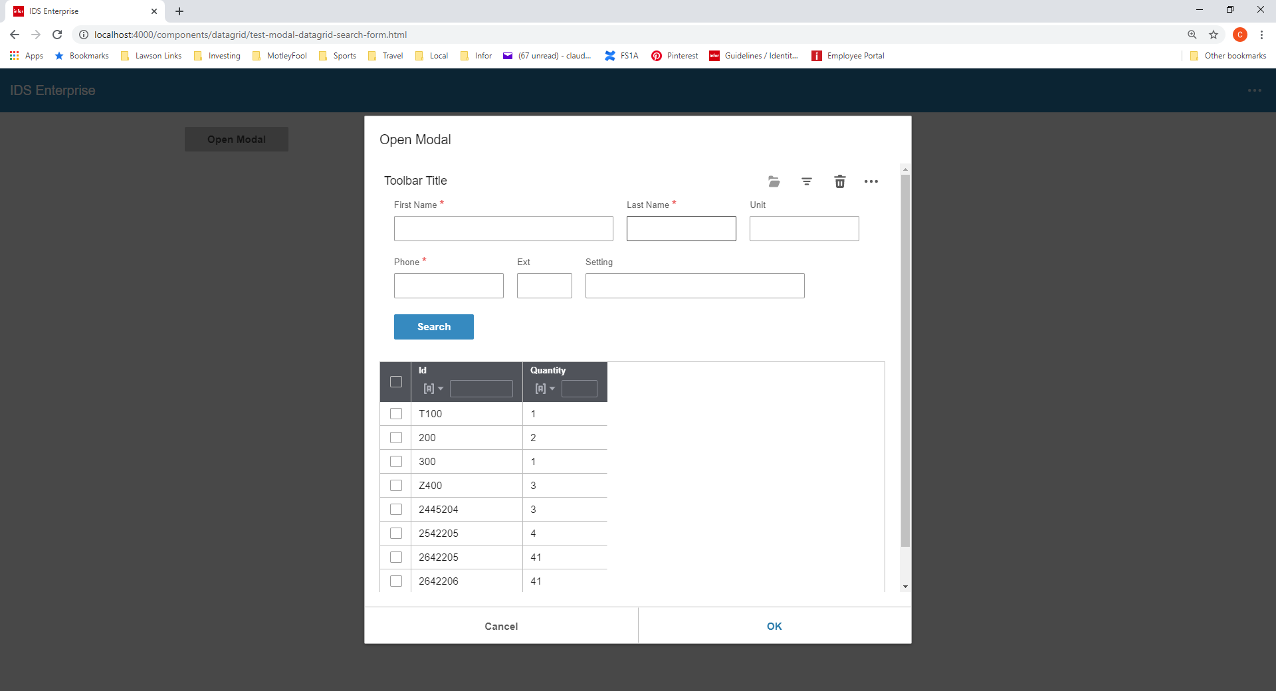Image resolution: width=1276 pixels, height=691 pixels.
Task: Open the Apps shortcut in bookmarks bar
Action: (x=27, y=56)
